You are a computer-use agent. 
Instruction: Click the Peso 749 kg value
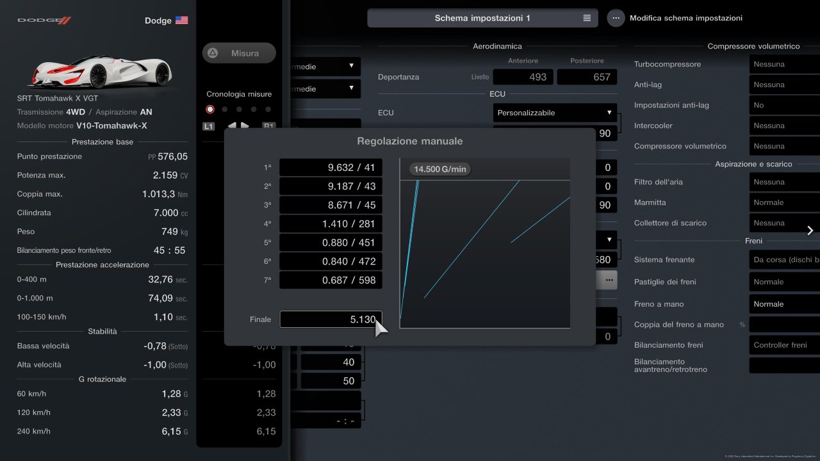(175, 231)
